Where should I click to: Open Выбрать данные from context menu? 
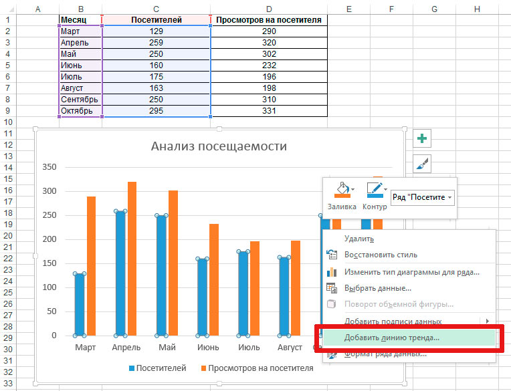(x=378, y=288)
